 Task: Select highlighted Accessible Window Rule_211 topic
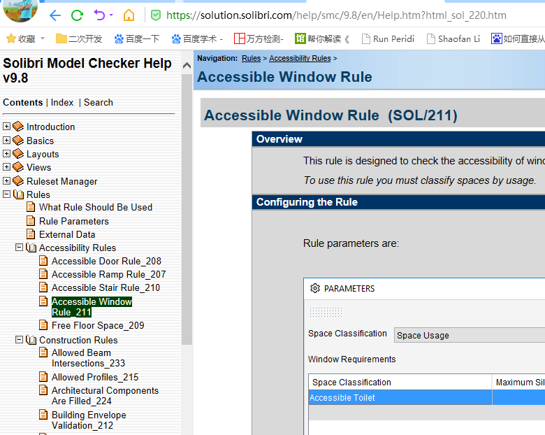click(92, 306)
